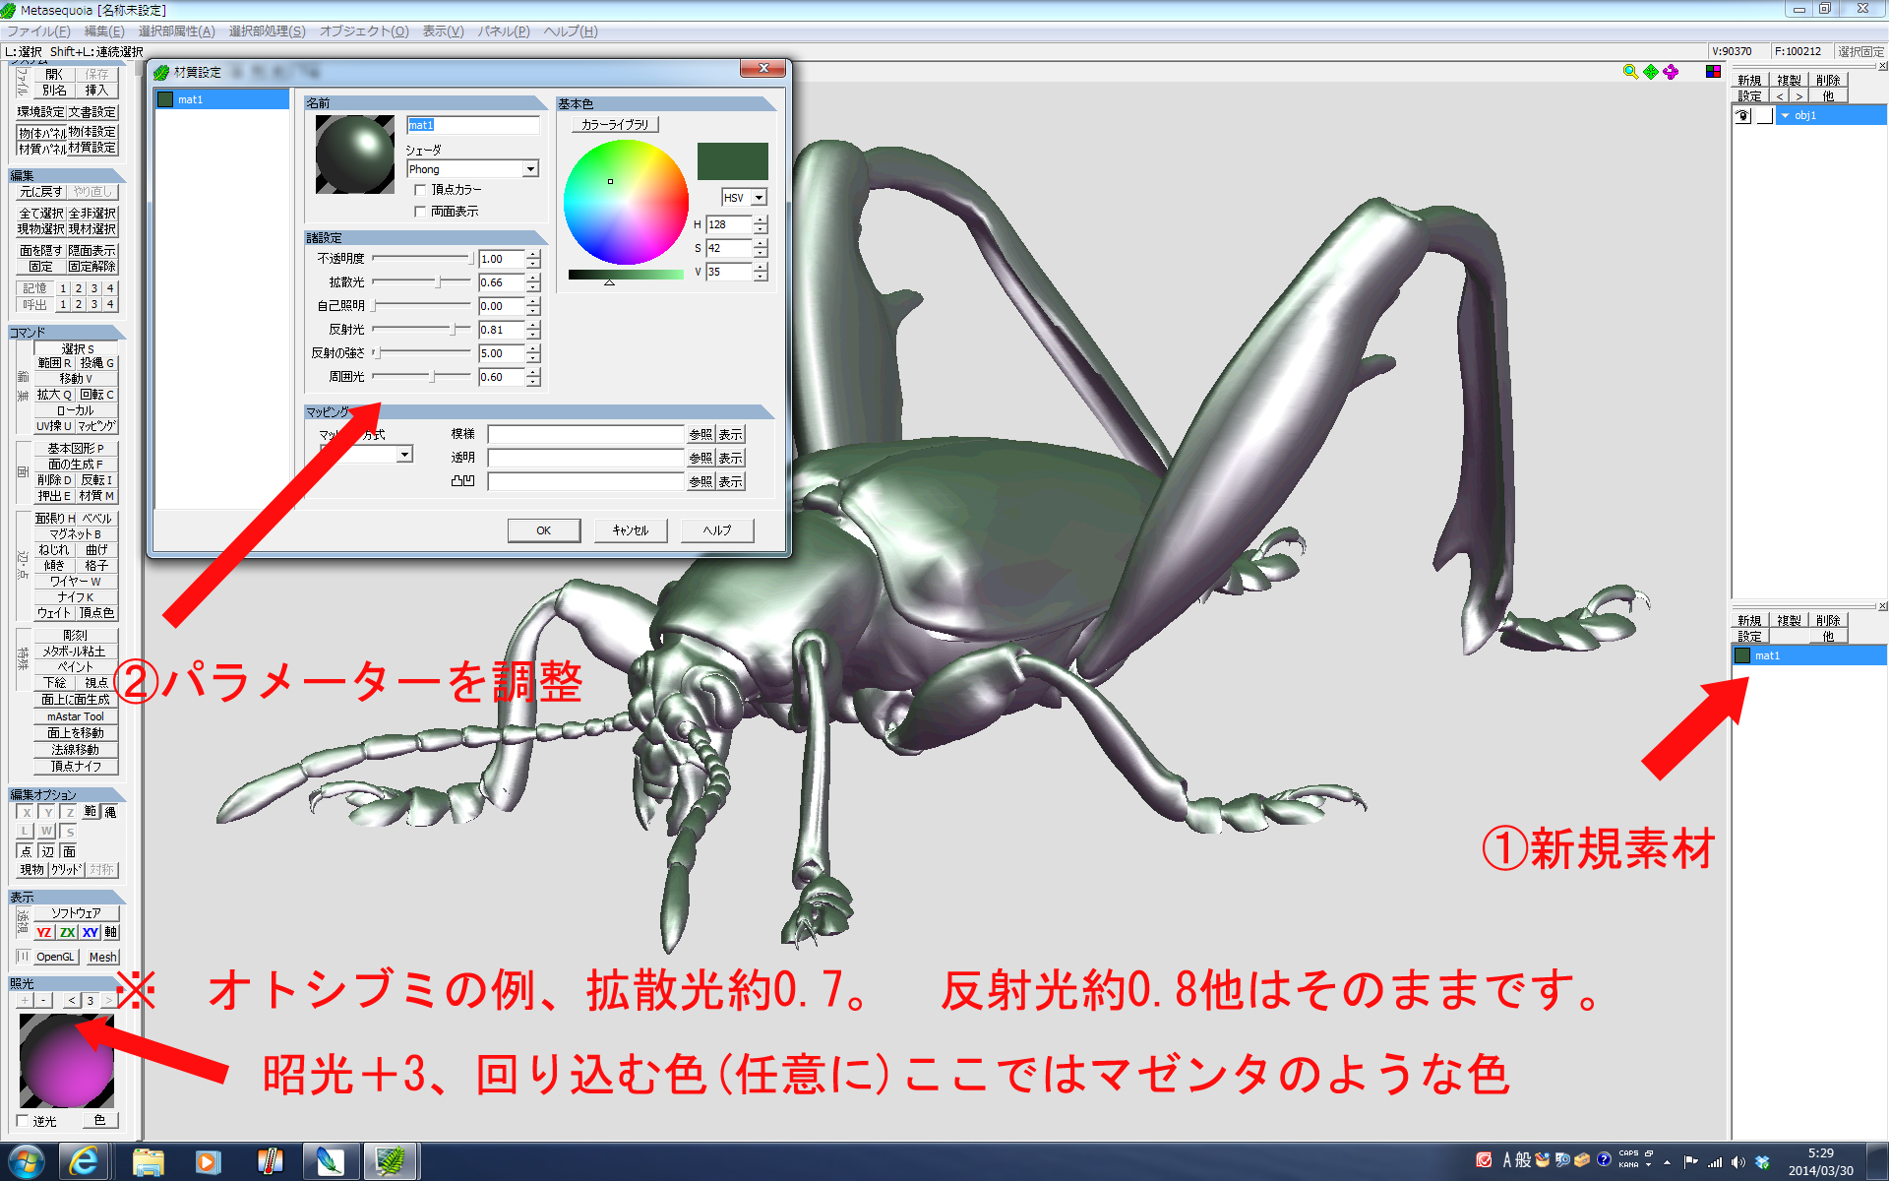Open the Phong shader dropdown
The width and height of the screenshot is (1889, 1181).
pos(530,169)
